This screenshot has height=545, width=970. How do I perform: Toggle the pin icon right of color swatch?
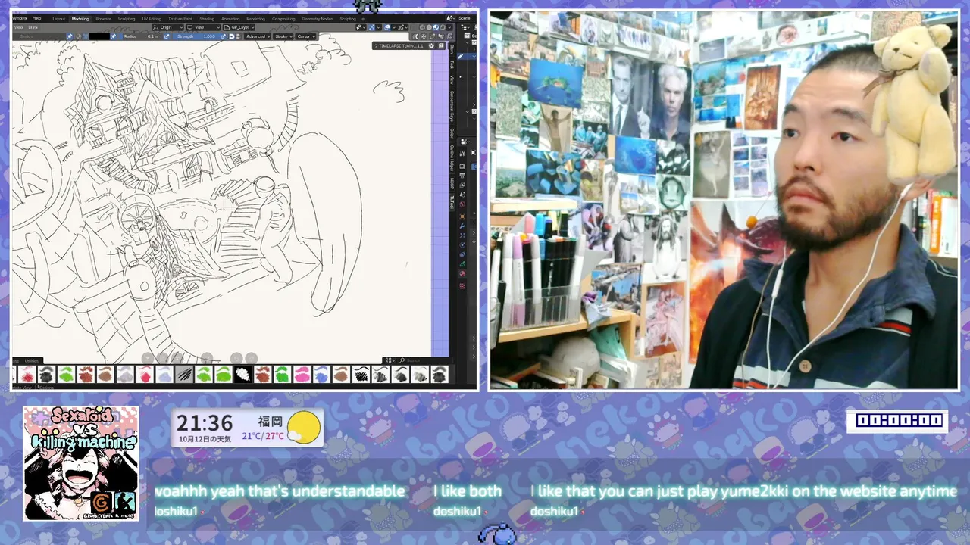[x=113, y=36]
